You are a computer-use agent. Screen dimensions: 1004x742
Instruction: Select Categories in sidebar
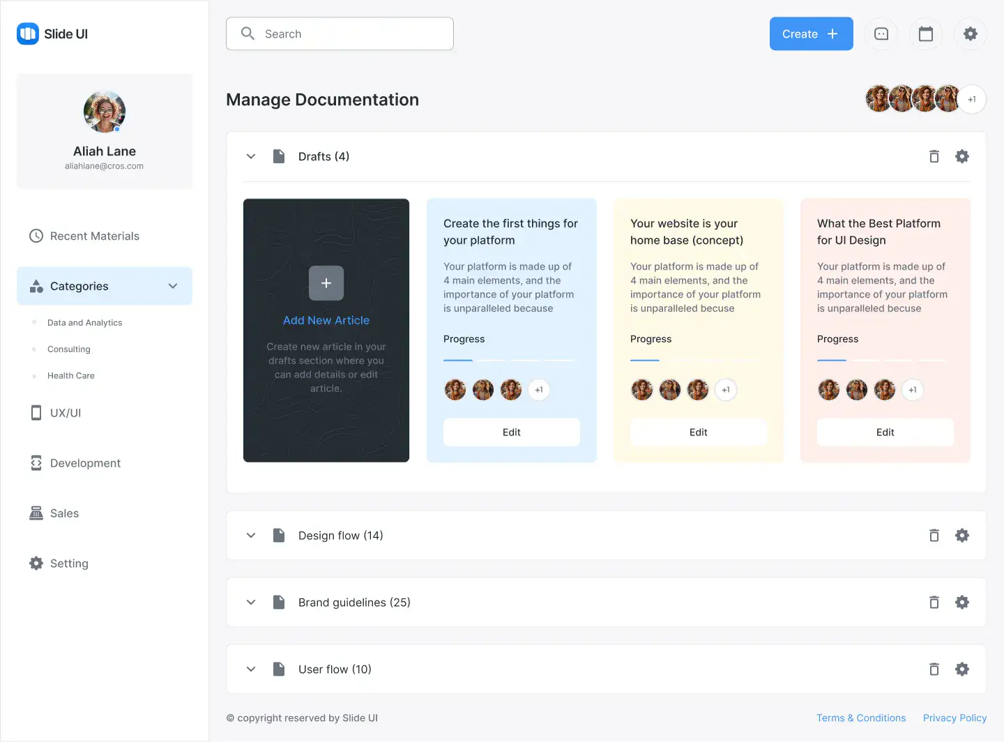tap(105, 286)
